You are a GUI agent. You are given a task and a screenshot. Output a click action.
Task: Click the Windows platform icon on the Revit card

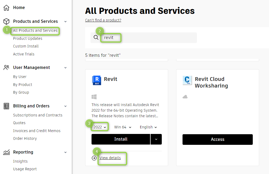tap(93, 97)
